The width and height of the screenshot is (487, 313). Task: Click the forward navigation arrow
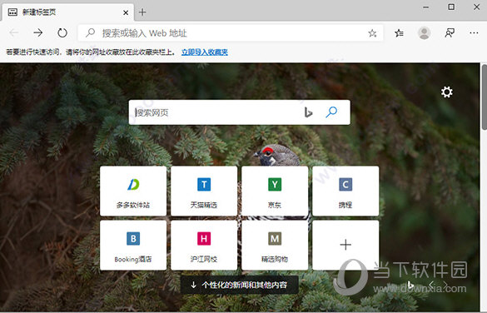point(38,32)
